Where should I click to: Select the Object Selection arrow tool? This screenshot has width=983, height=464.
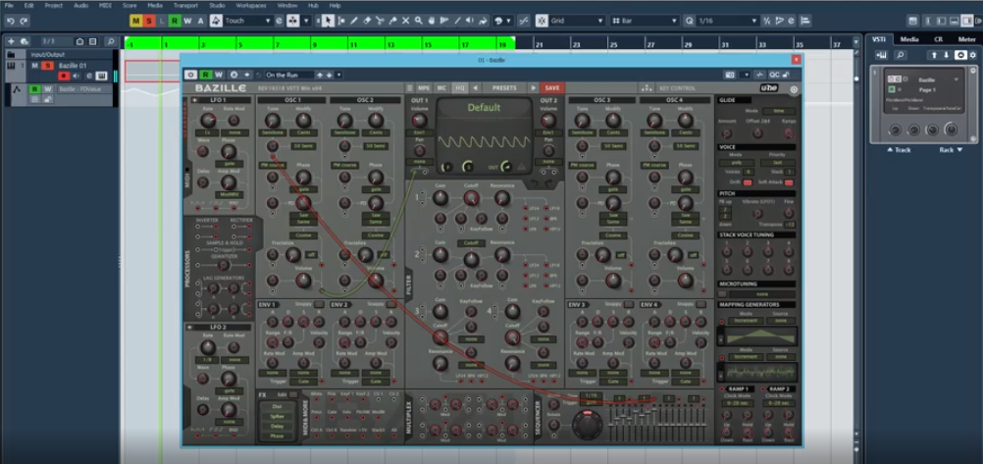(x=328, y=21)
